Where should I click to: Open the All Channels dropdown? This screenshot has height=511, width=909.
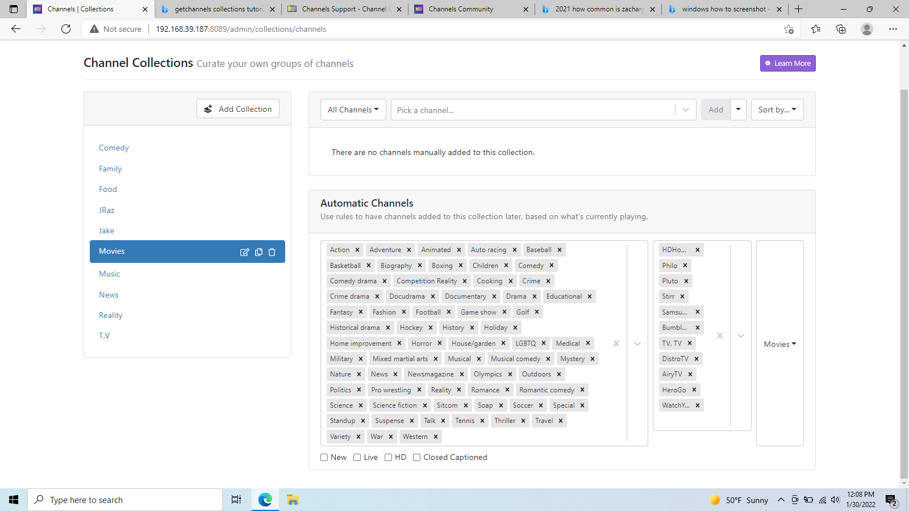click(x=353, y=110)
